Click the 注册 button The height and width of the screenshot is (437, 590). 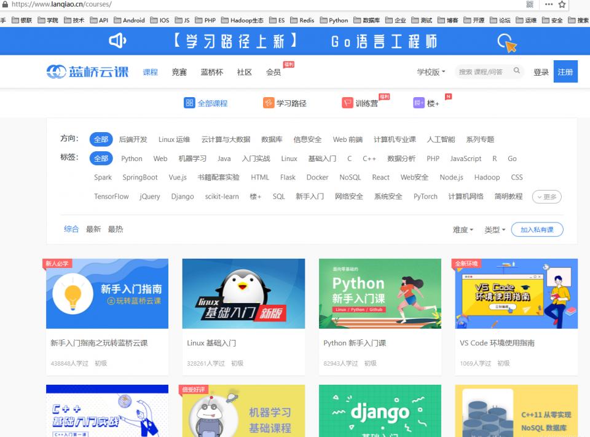pos(565,71)
